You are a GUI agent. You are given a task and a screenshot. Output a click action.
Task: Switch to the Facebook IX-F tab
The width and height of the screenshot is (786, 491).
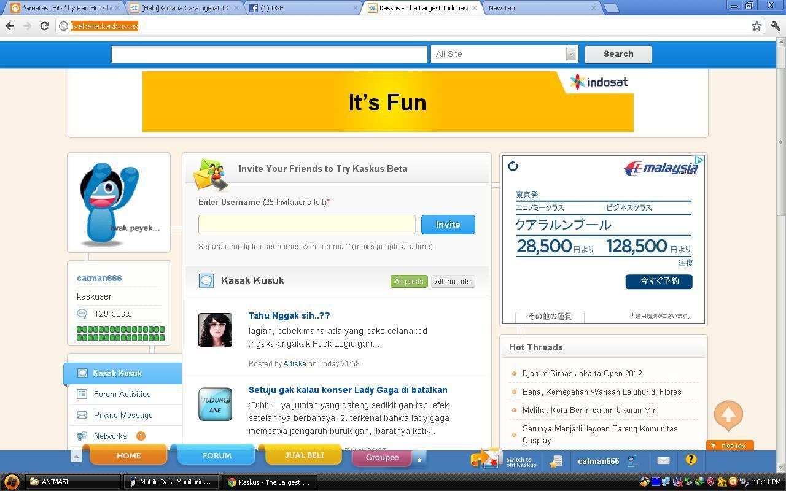[302, 8]
